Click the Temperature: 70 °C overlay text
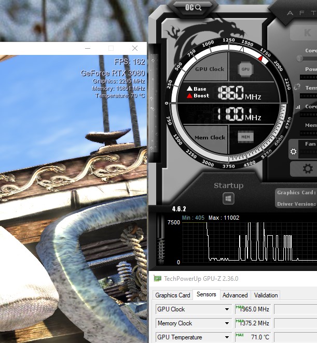This screenshot has height=343, width=317. [120, 95]
